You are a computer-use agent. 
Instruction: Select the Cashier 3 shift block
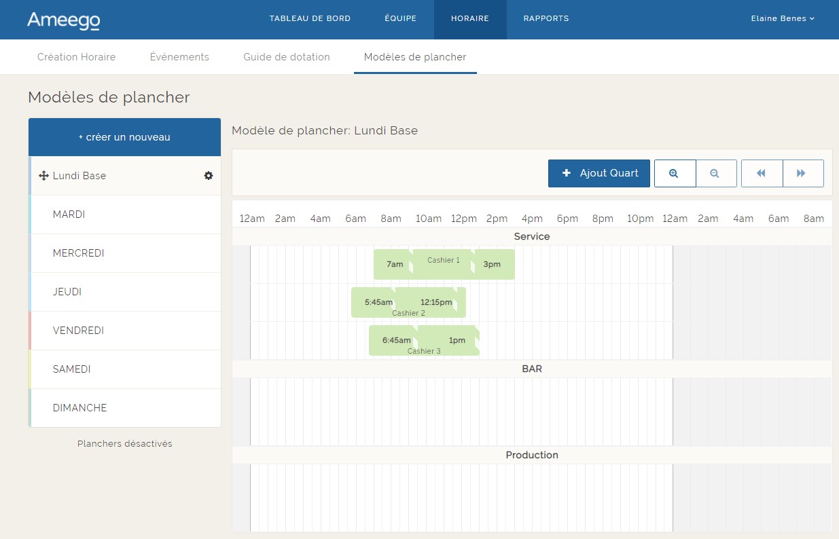pos(424,341)
